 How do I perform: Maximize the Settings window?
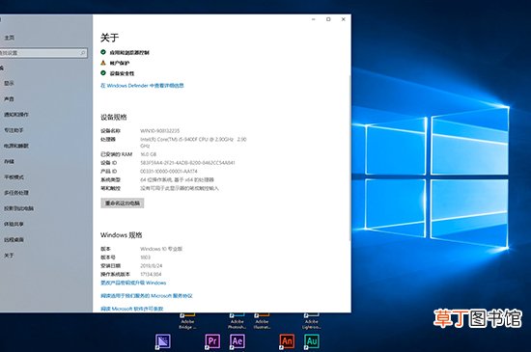point(328,19)
